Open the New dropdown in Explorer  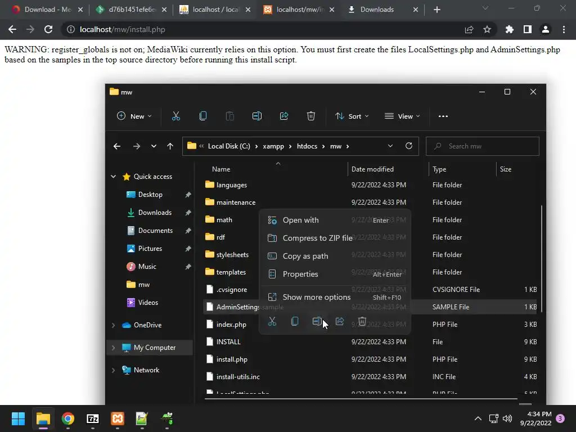tap(134, 116)
